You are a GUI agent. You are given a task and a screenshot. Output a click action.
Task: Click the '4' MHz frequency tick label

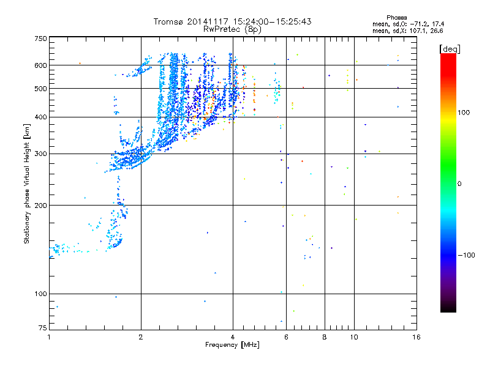233,337
